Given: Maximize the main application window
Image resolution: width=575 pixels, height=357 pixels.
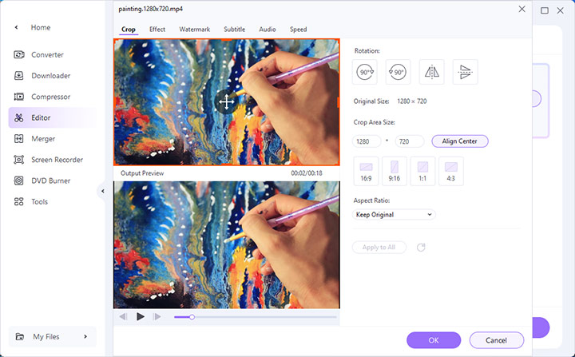Looking at the screenshot, I should coord(545,10).
